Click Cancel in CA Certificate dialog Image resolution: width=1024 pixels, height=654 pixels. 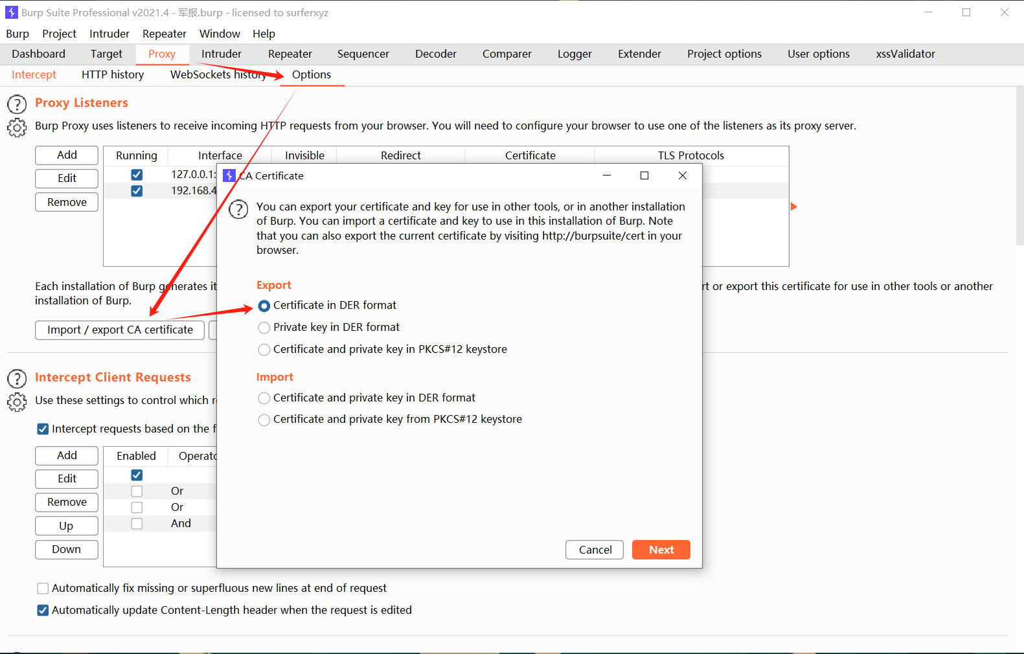(595, 550)
